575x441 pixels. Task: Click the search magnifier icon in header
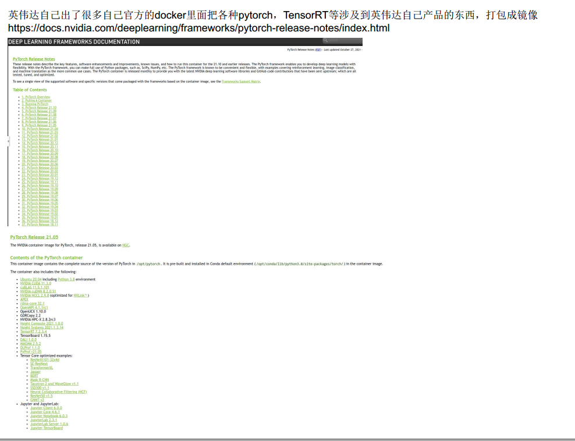(x=325, y=40)
